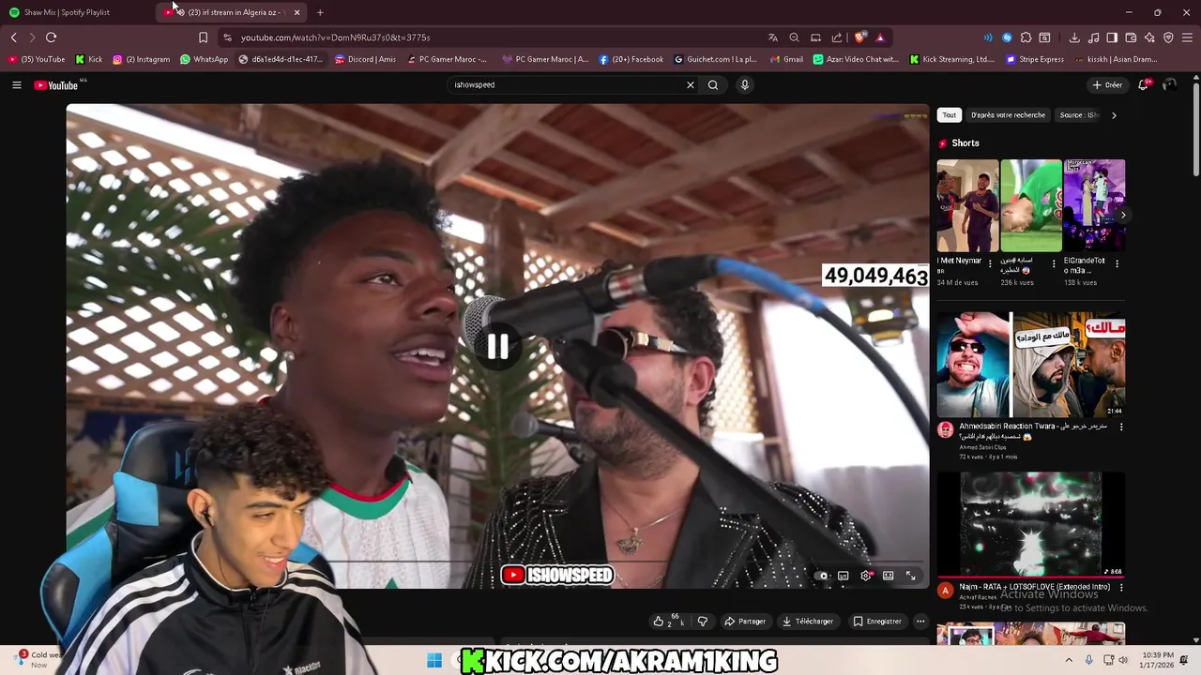
Task: Open Najm - RATA + LOTSOFLOVE video title
Action: [1034, 587]
